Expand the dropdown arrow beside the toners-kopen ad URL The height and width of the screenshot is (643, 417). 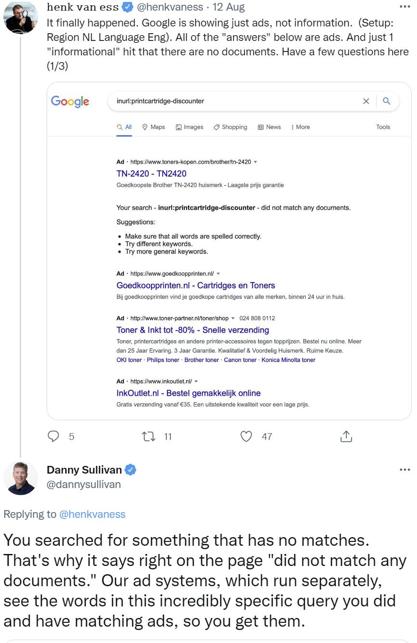[x=255, y=162]
